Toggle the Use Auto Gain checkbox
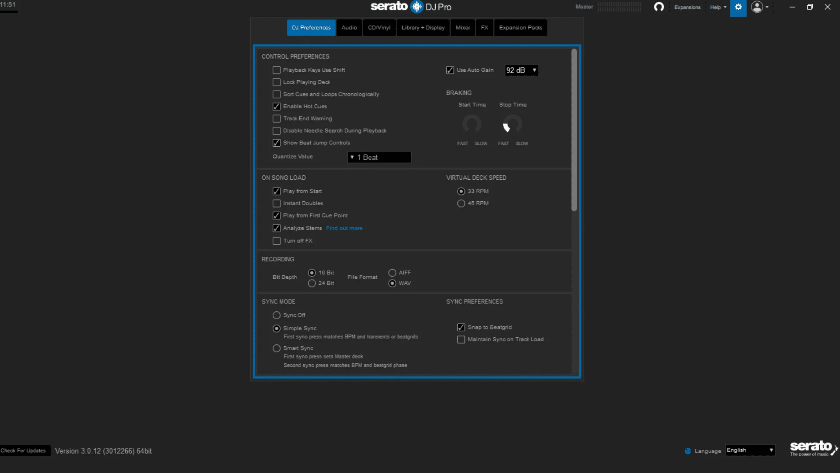 [x=450, y=70]
